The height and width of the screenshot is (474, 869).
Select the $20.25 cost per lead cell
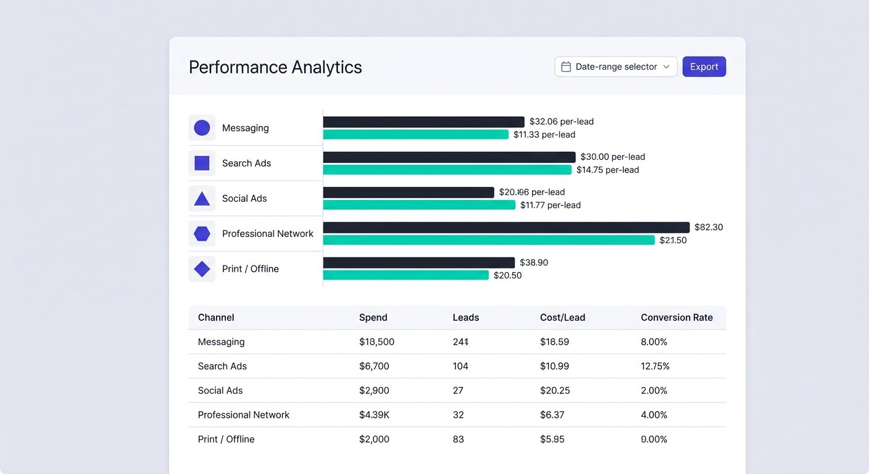click(555, 391)
